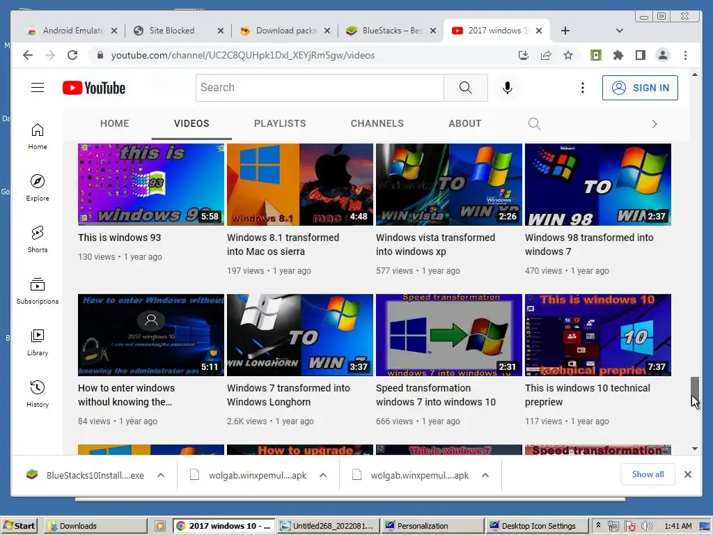This screenshot has width=713, height=535.
Task: Click the browser address bar URL
Action: point(243,55)
